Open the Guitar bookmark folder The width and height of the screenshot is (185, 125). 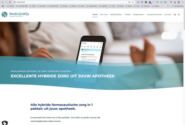(129, 6)
